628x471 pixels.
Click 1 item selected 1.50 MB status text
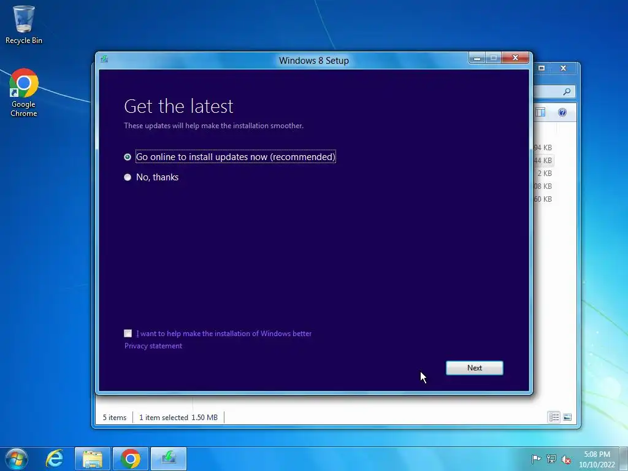tap(178, 417)
